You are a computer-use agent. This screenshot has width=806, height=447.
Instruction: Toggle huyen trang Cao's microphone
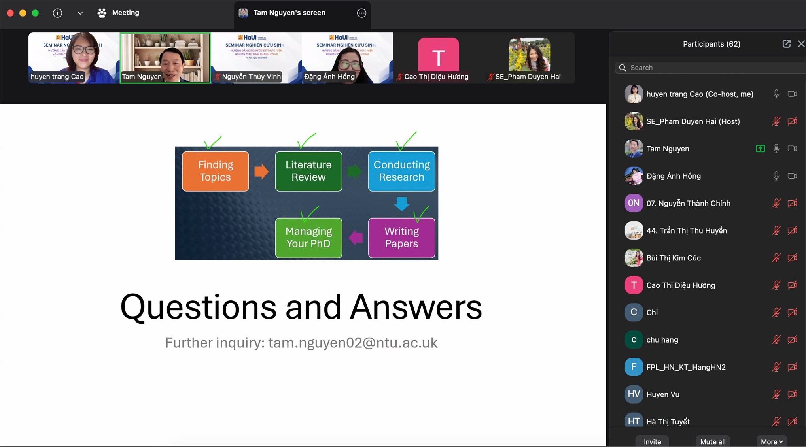pyautogui.click(x=776, y=94)
